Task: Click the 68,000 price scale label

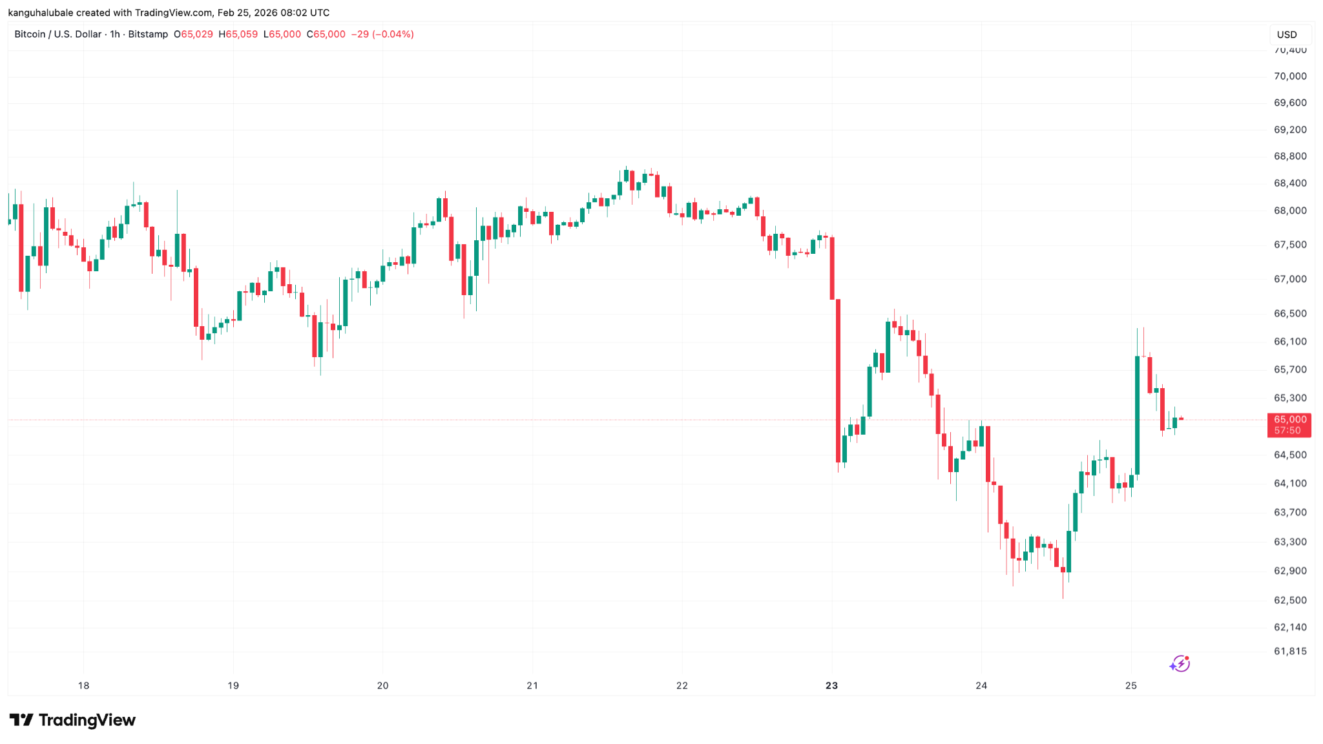Action: click(1289, 211)
